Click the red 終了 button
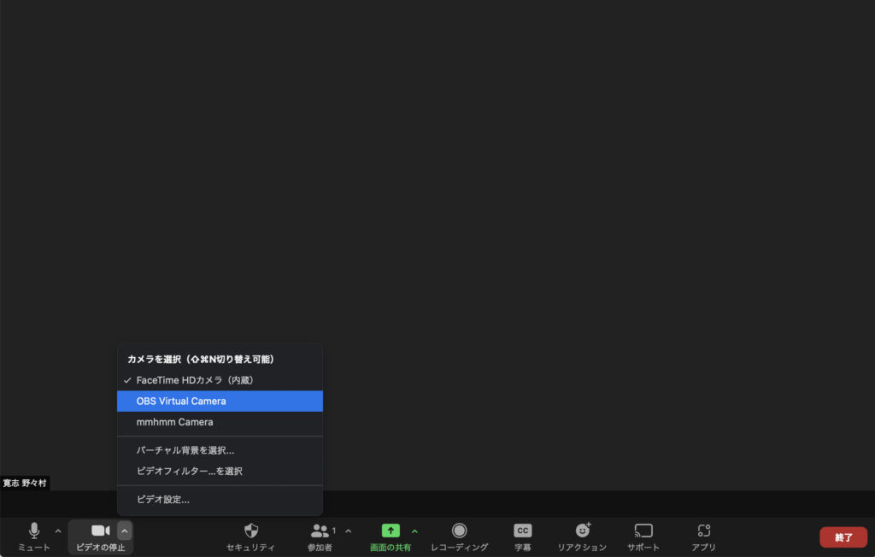875x557 pixels. 843,537
